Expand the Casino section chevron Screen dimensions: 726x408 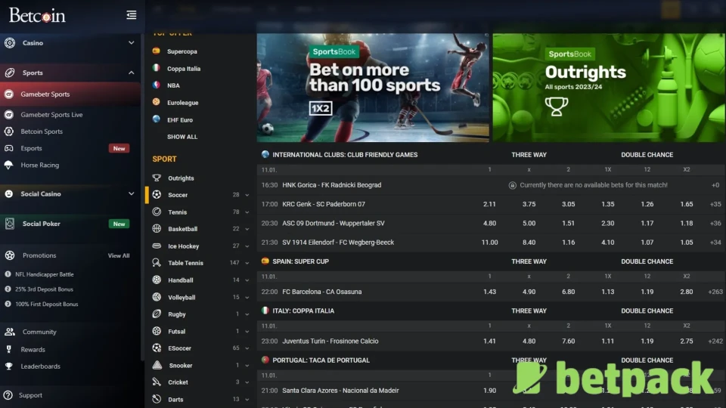(x=132, y=43)
